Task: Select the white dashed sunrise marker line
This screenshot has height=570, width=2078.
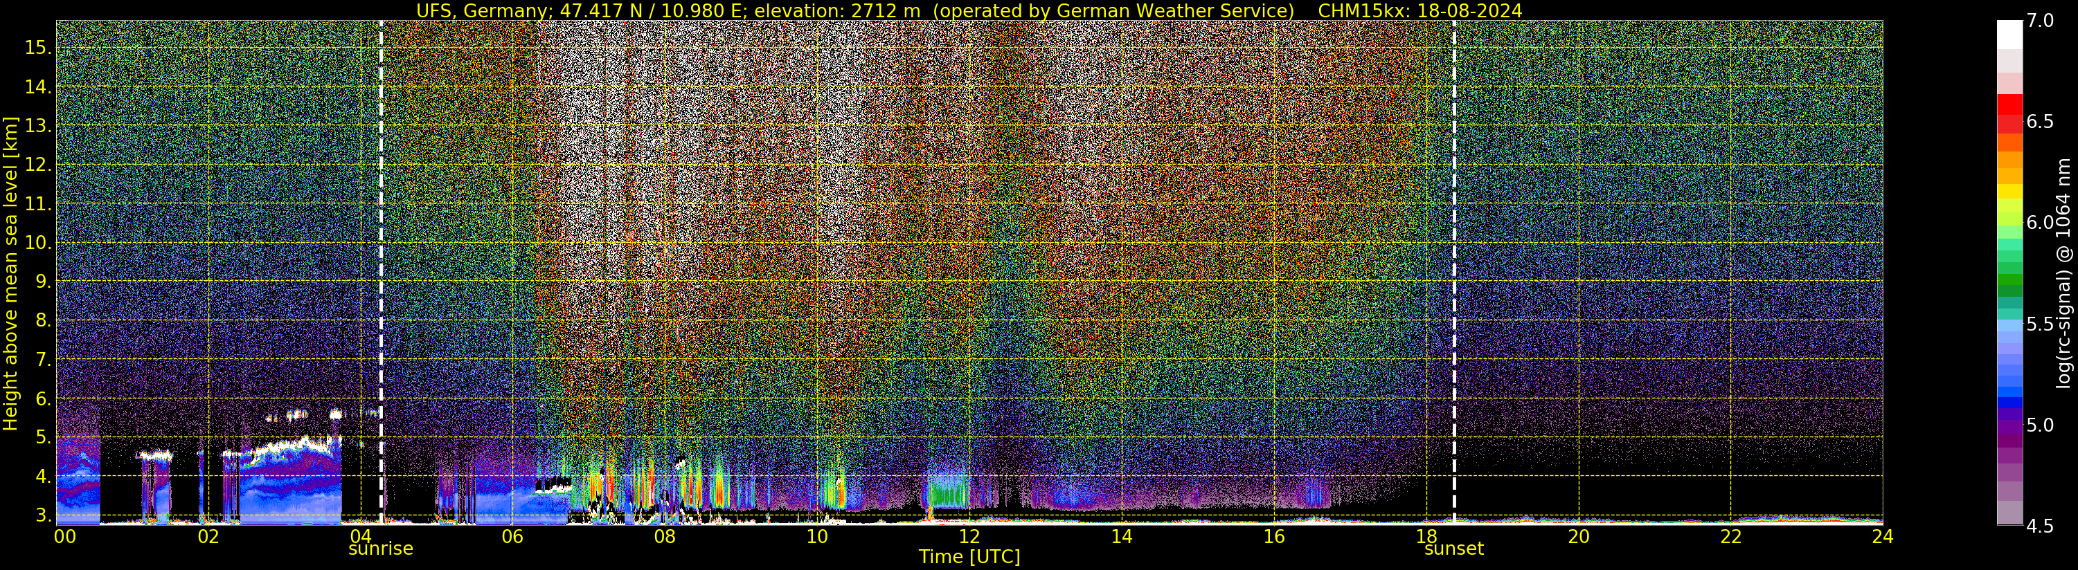Action: [x=381, y=273]
